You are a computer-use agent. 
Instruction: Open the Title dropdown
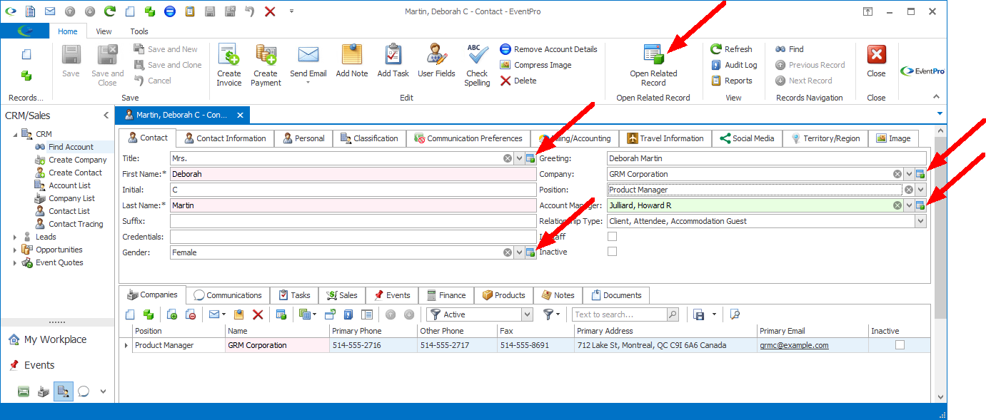(519, 158)
